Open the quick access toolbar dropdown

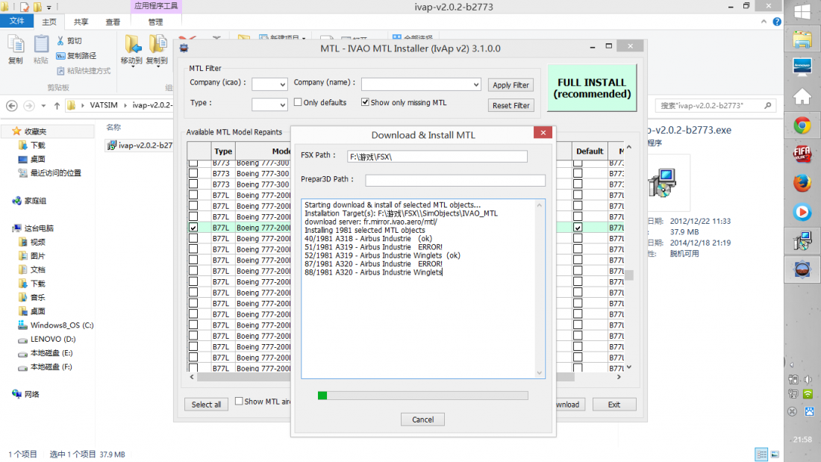49,7
